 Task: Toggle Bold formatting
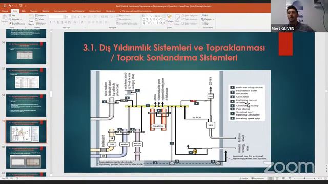50,22
